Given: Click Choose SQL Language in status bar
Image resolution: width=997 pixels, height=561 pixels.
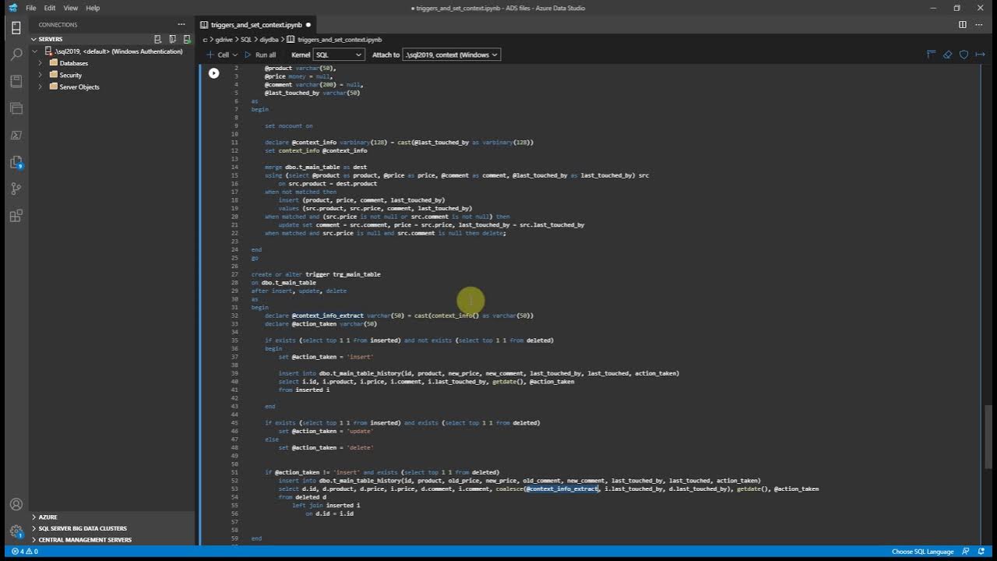Looking at the screenshot, I should pyautogui.click(x=922, y=552).
